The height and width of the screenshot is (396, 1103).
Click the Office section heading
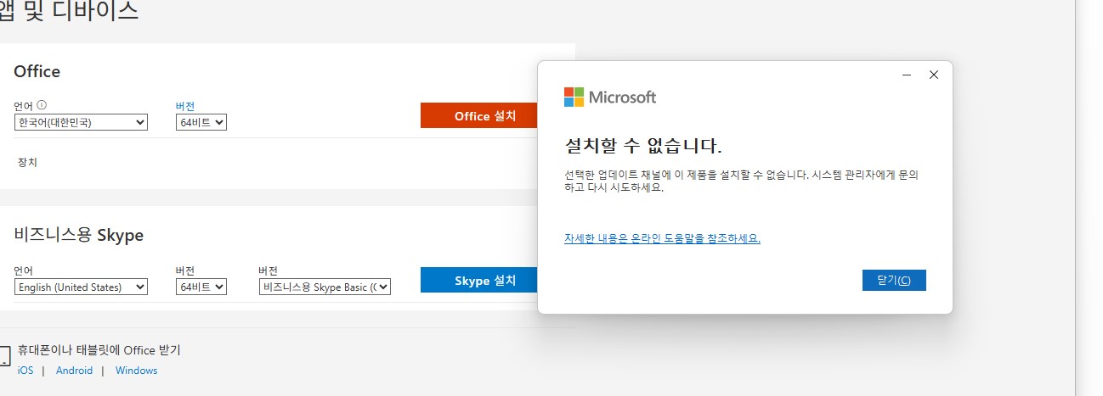[x=37, y=71]
